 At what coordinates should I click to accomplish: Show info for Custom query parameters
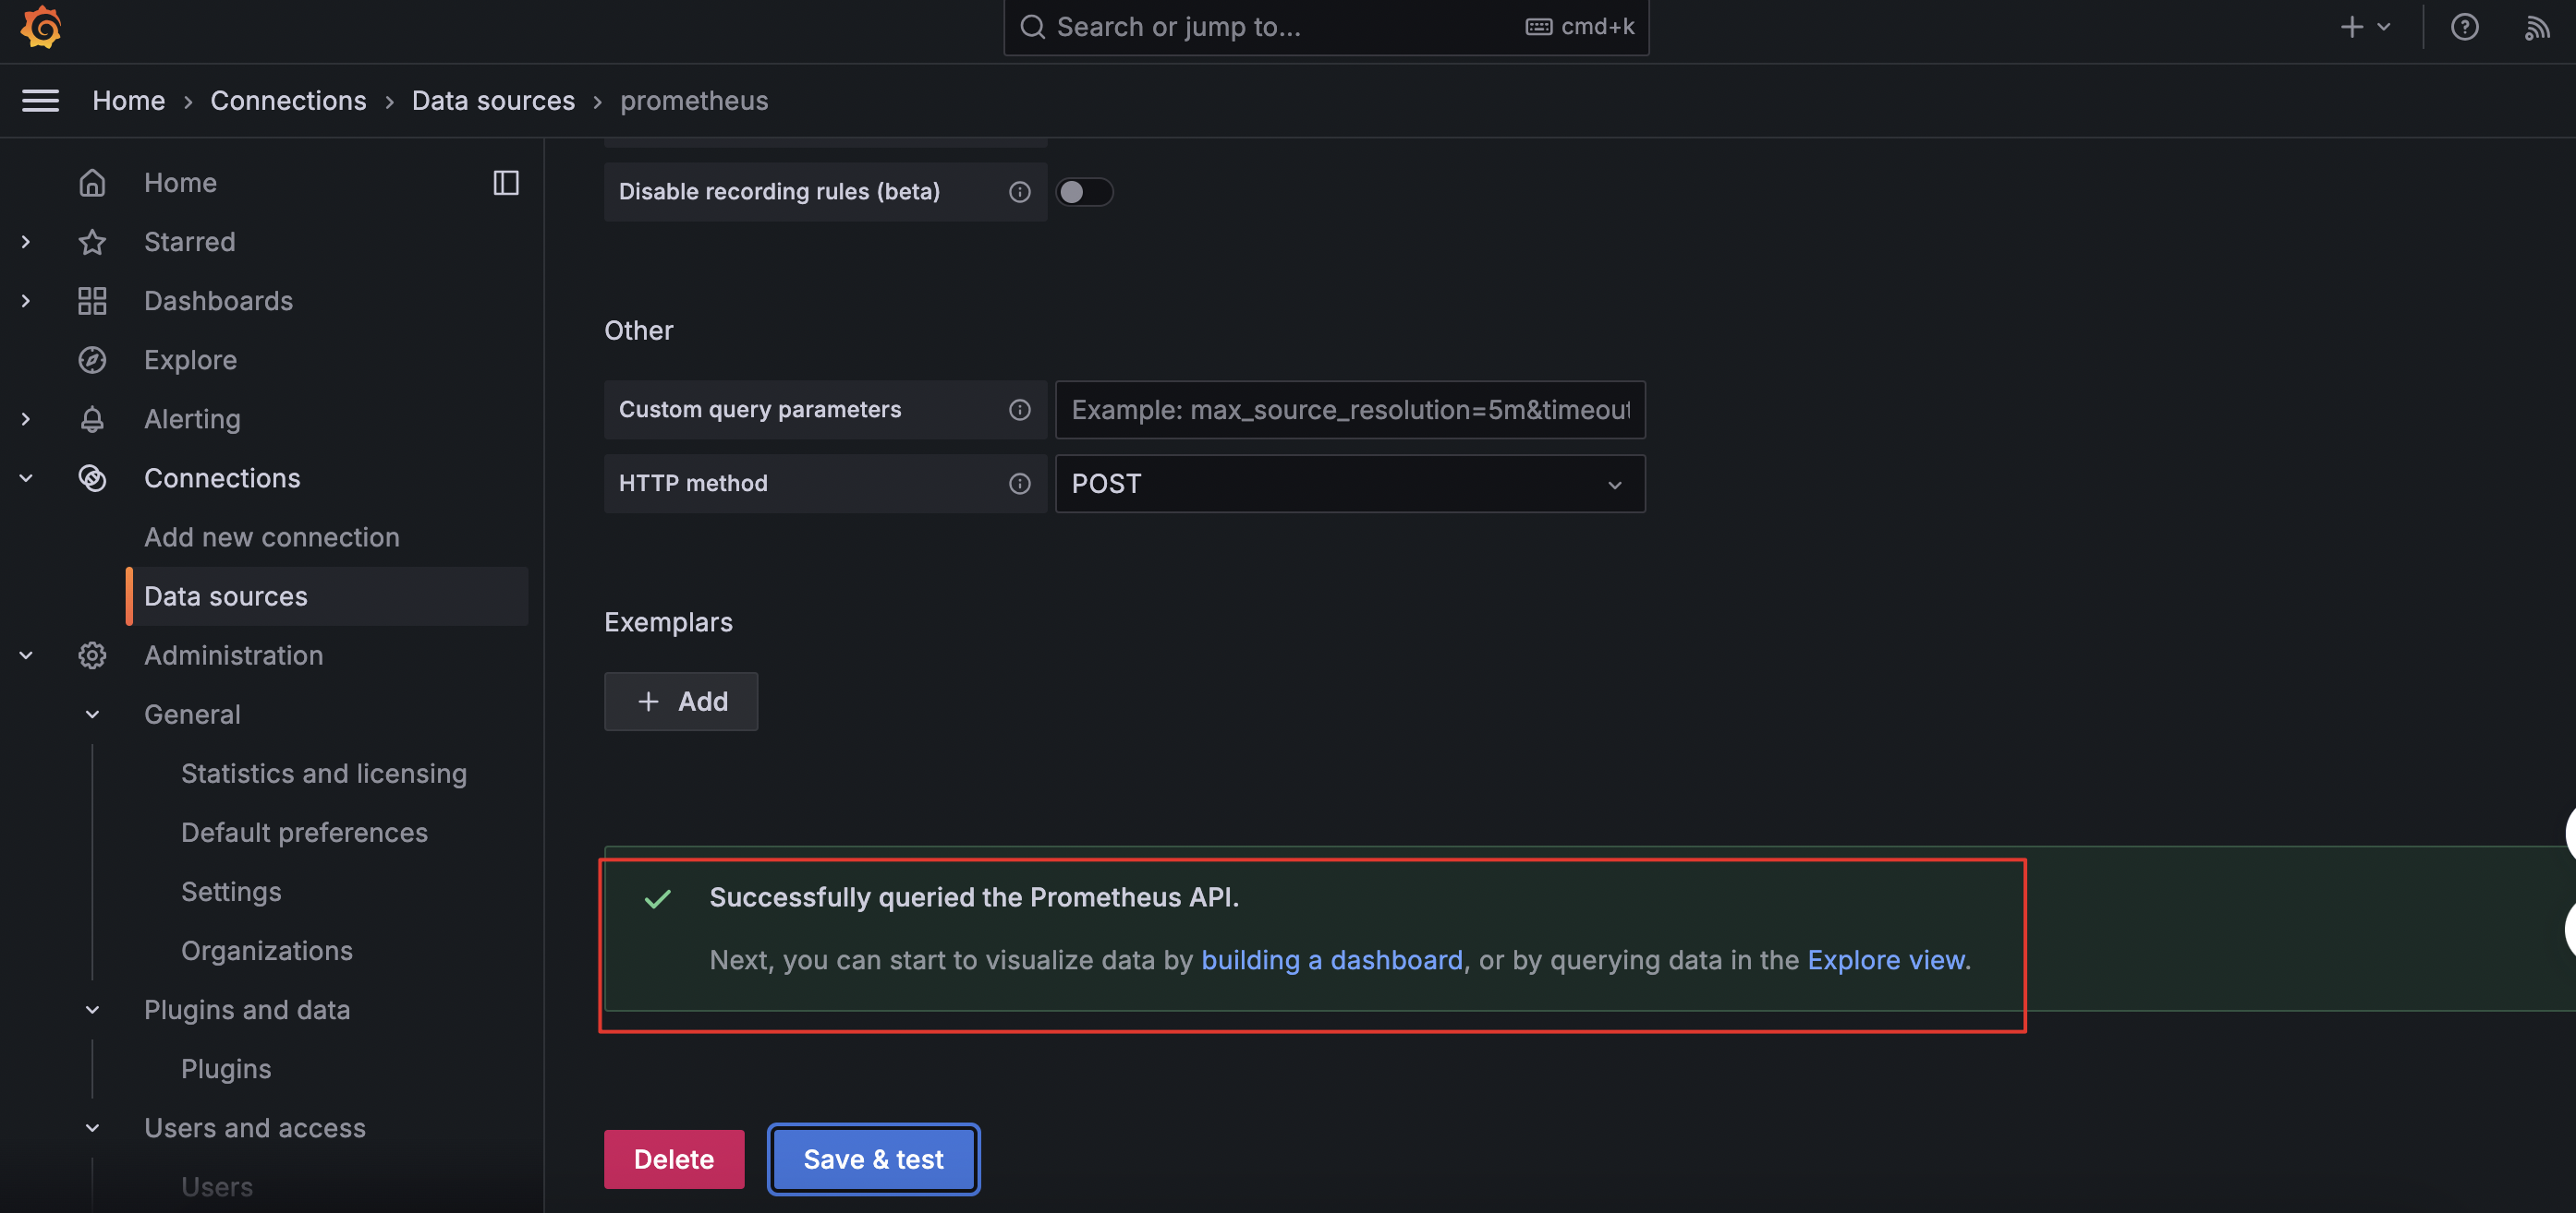(1019, 410)
